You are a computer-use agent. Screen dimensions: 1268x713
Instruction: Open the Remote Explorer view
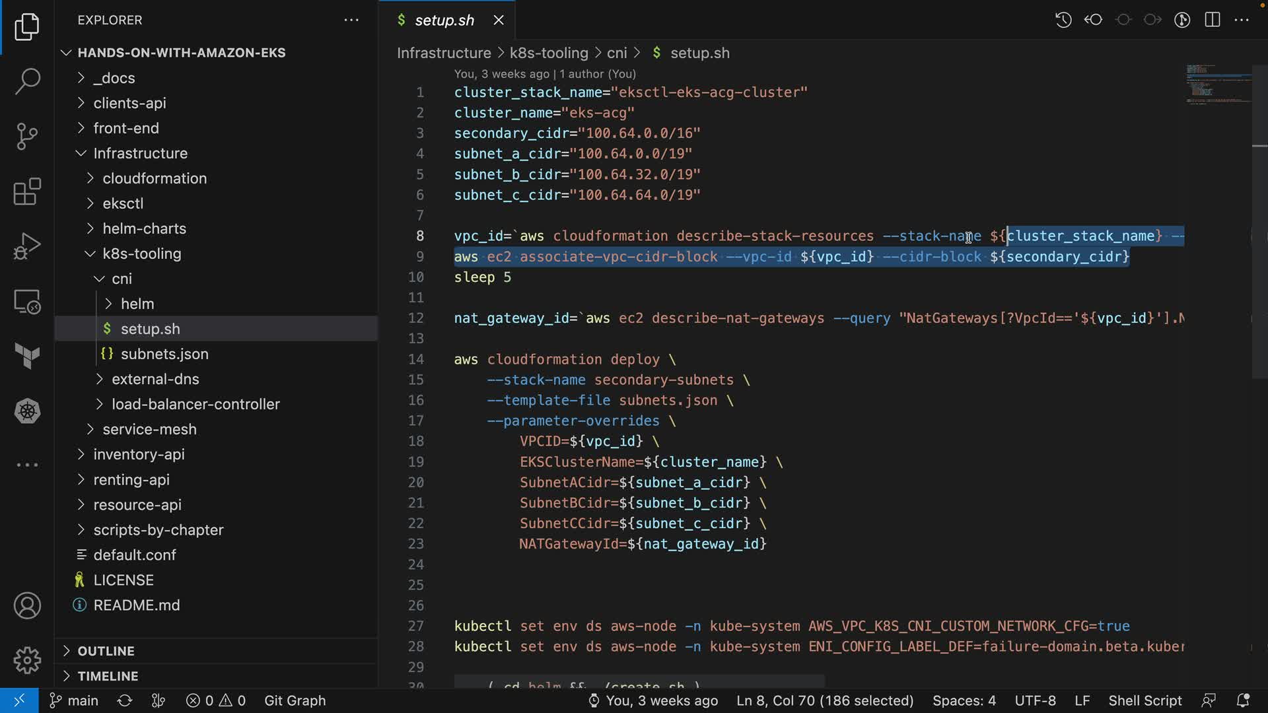(x=27, y=302)
